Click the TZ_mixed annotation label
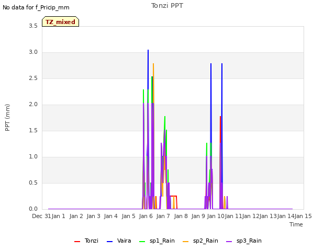This screenshot has width=335, height=251. point(61,21)
